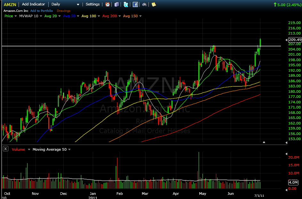Click the AMZN ticker symbol
Viewport: 302px width, 199px height.
tap(10, 4)
